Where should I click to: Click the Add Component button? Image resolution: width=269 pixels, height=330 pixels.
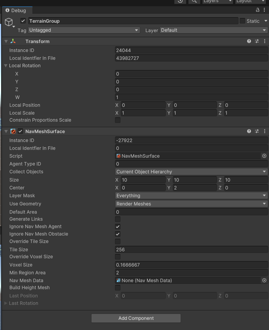tap(136, 318)
